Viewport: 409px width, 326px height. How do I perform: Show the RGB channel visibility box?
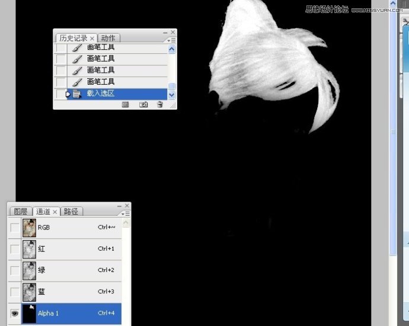tap(15, 227)
